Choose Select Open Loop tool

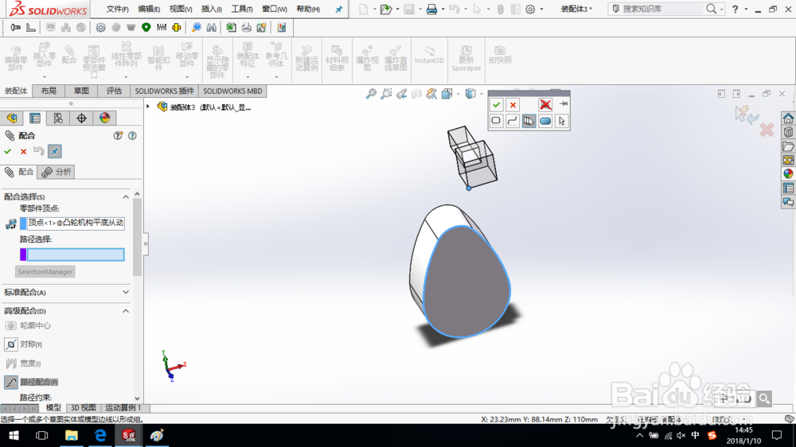512,121
